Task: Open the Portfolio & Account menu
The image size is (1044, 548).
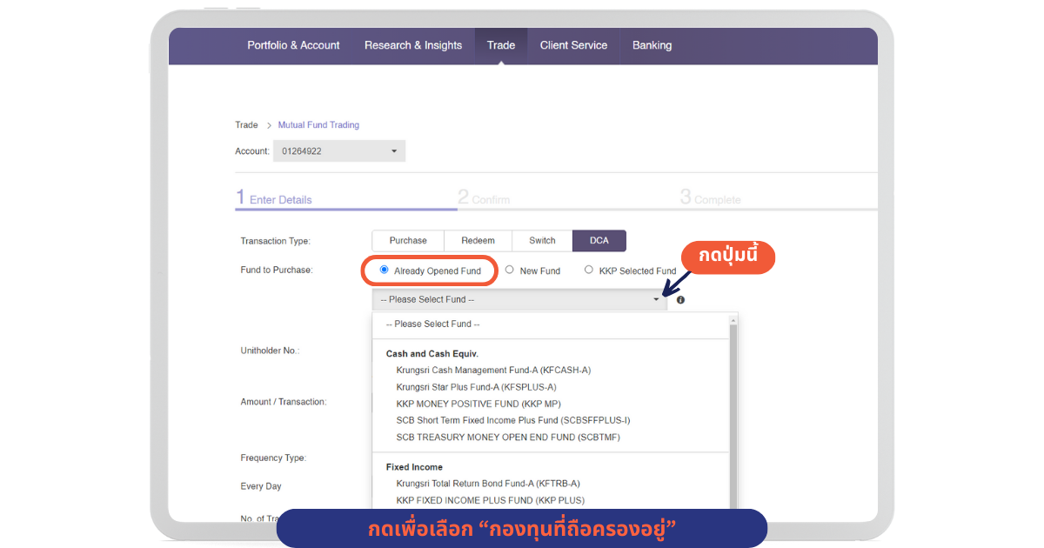Action: click(293, 45)
